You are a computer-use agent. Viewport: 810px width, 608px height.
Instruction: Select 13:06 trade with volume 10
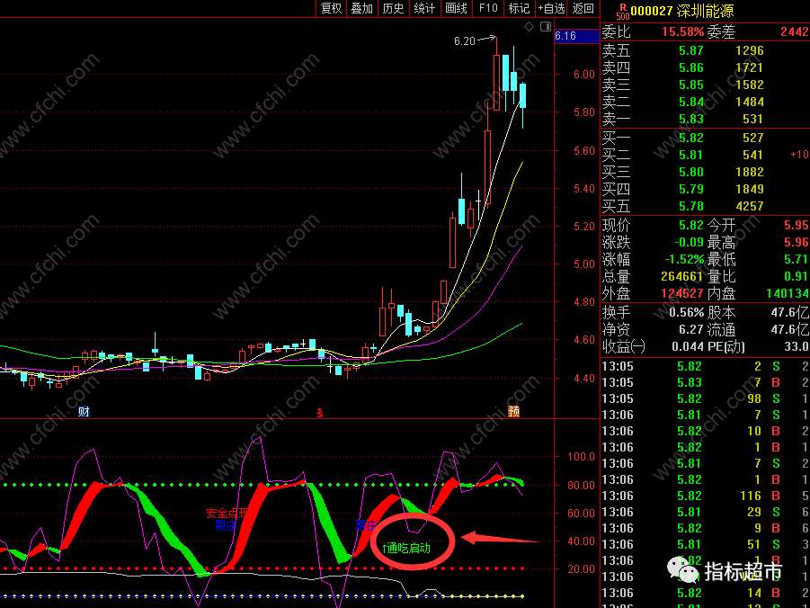click(x=705, y=432)
